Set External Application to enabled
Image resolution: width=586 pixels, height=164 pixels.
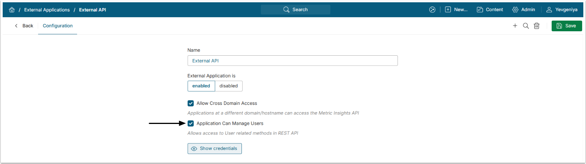(201, 86)
